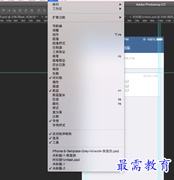
Task: Open the 属性 panel
Action: click(86, 82)
